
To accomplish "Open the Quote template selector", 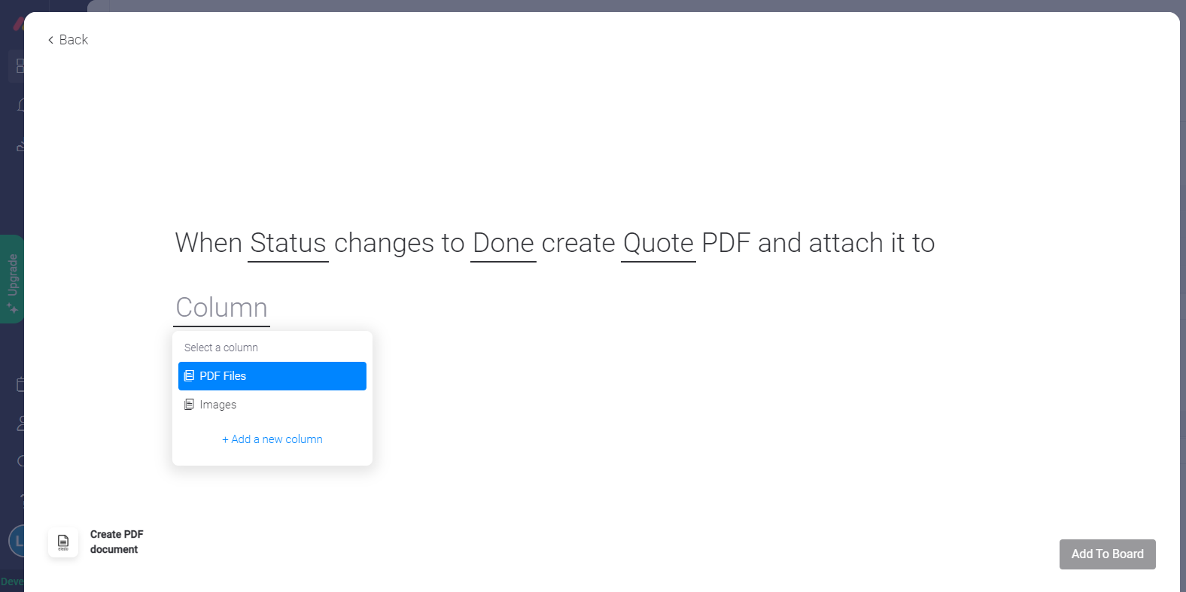I will [x=658, y=244].
